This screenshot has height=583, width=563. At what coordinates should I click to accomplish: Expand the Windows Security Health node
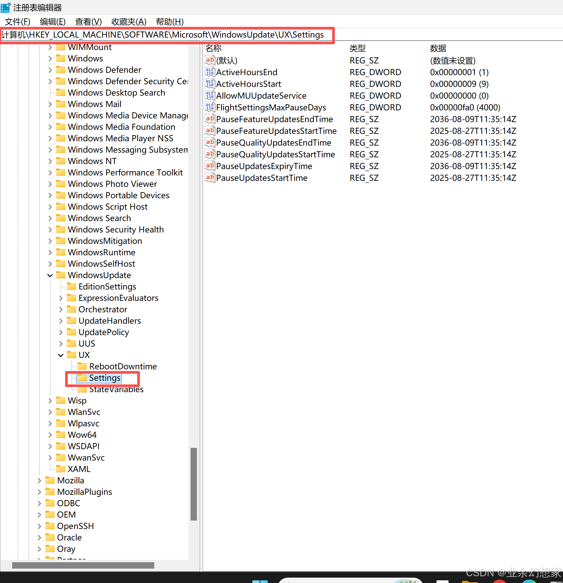tap(50, 230)
